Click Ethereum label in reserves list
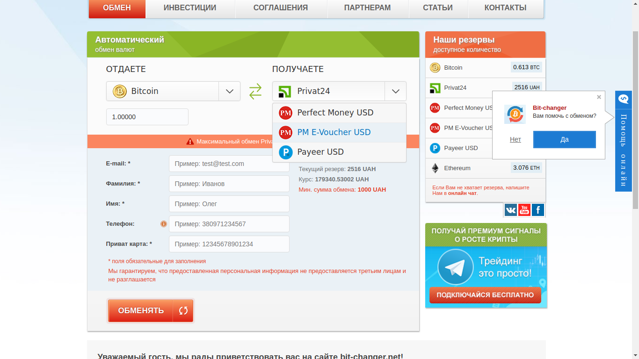The width and height of the screenshot is (639, 359). click(457, 168)
